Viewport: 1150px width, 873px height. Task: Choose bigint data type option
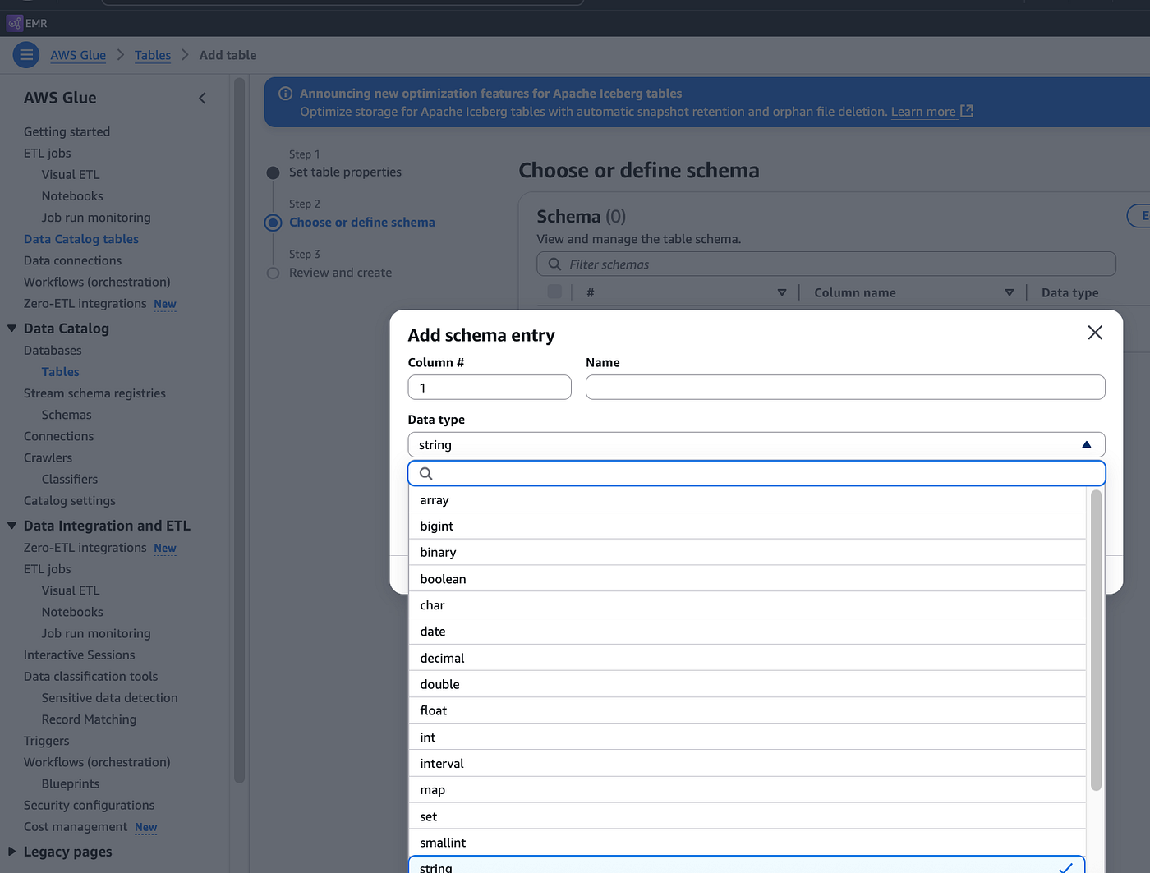pos(747,526)
